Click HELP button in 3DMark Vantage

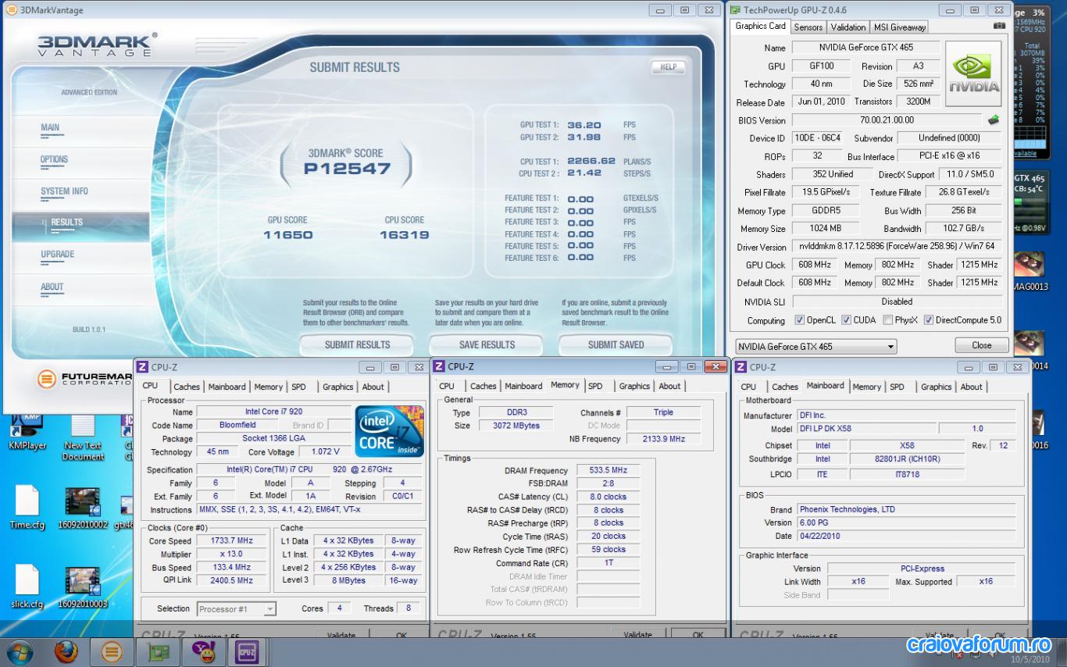click(669, 67)
